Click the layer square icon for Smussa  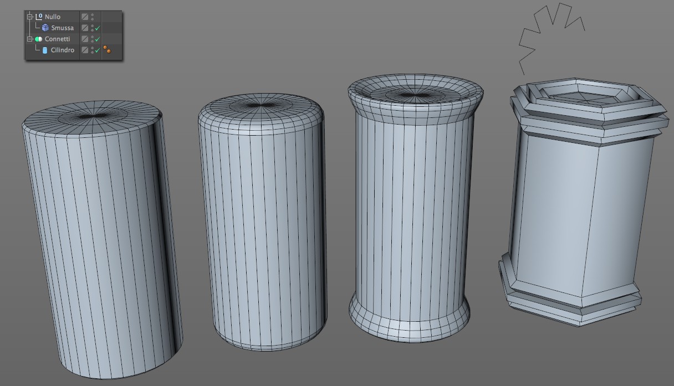click(85, 28)
